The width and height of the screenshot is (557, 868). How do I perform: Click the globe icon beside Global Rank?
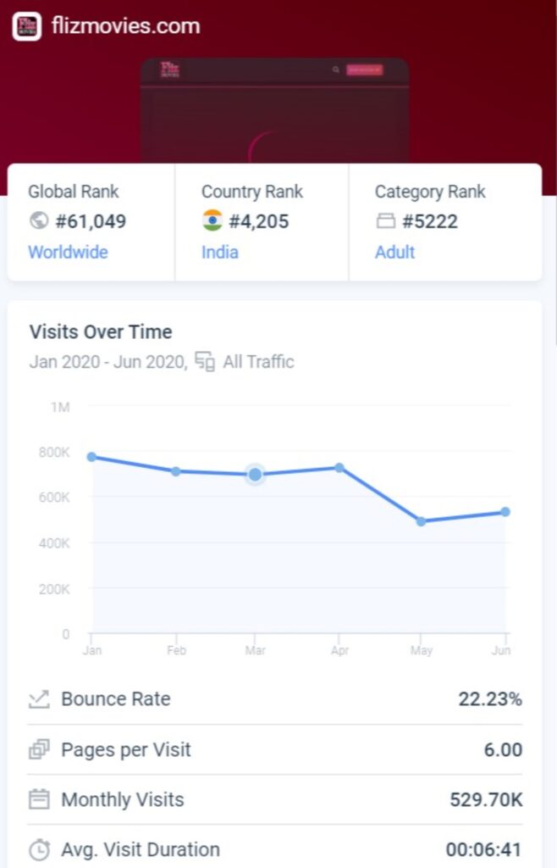[x=38, y=221]
